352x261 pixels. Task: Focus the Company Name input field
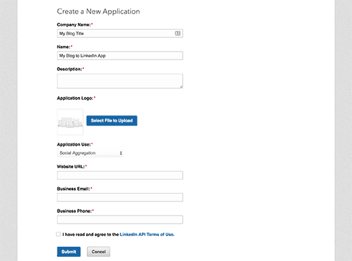(x=120, y=33)
